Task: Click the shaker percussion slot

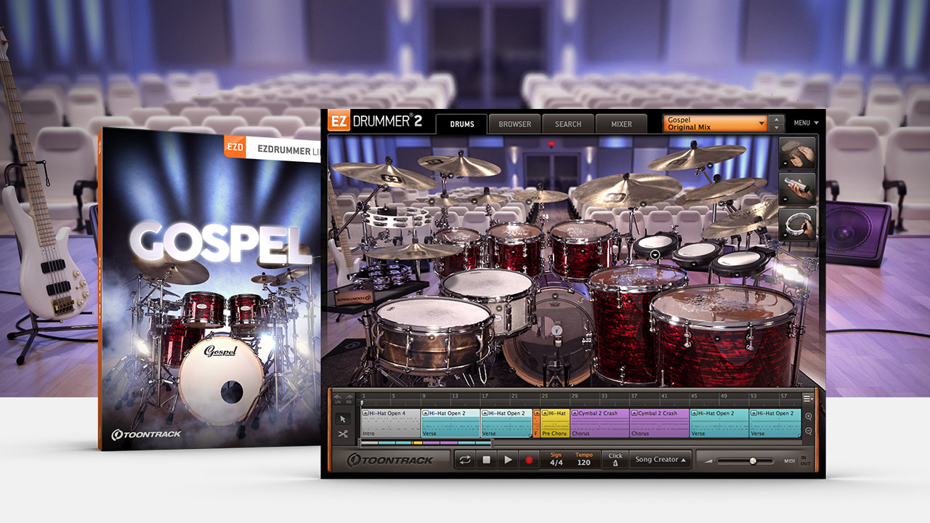Action: point(797,189)
